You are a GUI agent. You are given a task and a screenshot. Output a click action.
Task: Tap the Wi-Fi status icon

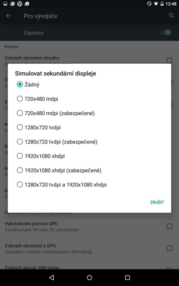[x=156, y=4]
